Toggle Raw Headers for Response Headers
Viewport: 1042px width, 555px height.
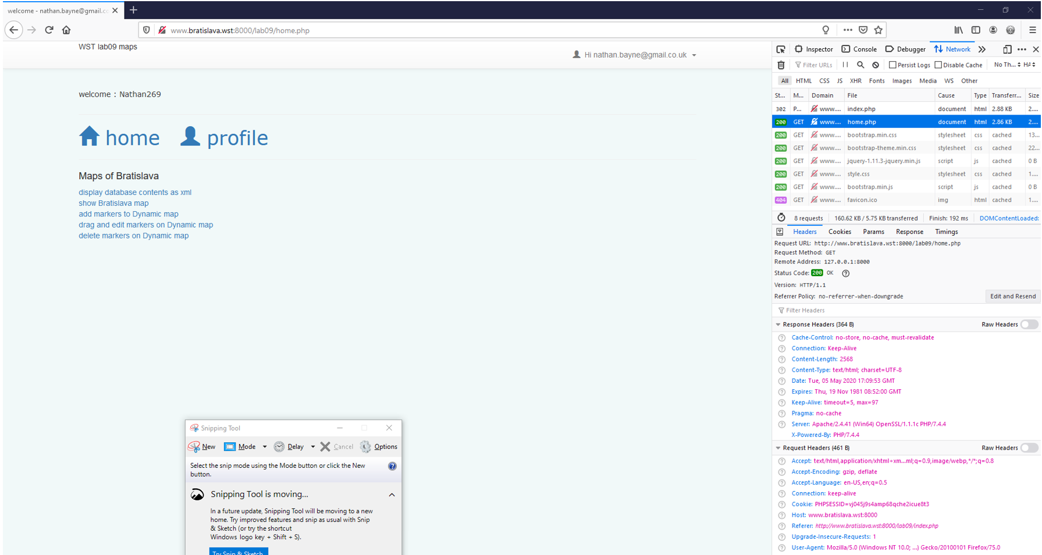[x=1029, y=325]
